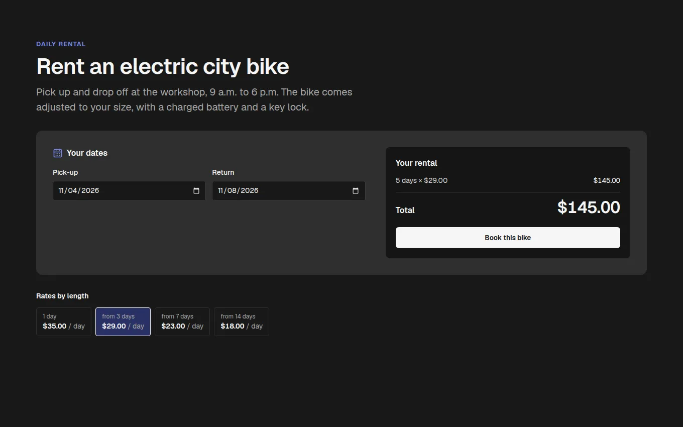Open the Return date calendar picker icon
683x427 pixels.
coord(356,191)
